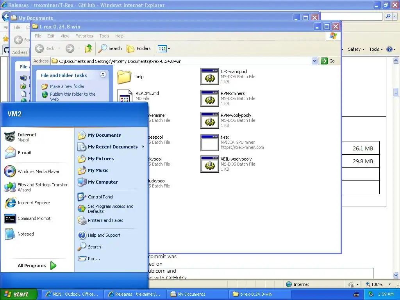
Task: Open Tools menu in t-rex folder window
Action: pos(104,36)
